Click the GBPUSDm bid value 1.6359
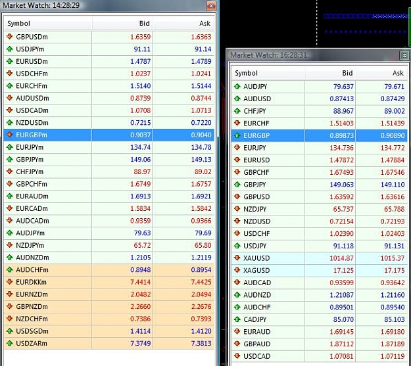The image size is (411, 366). (x=141, y=37)
